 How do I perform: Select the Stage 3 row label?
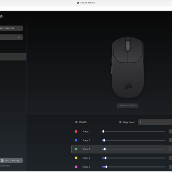coord(86,149)
